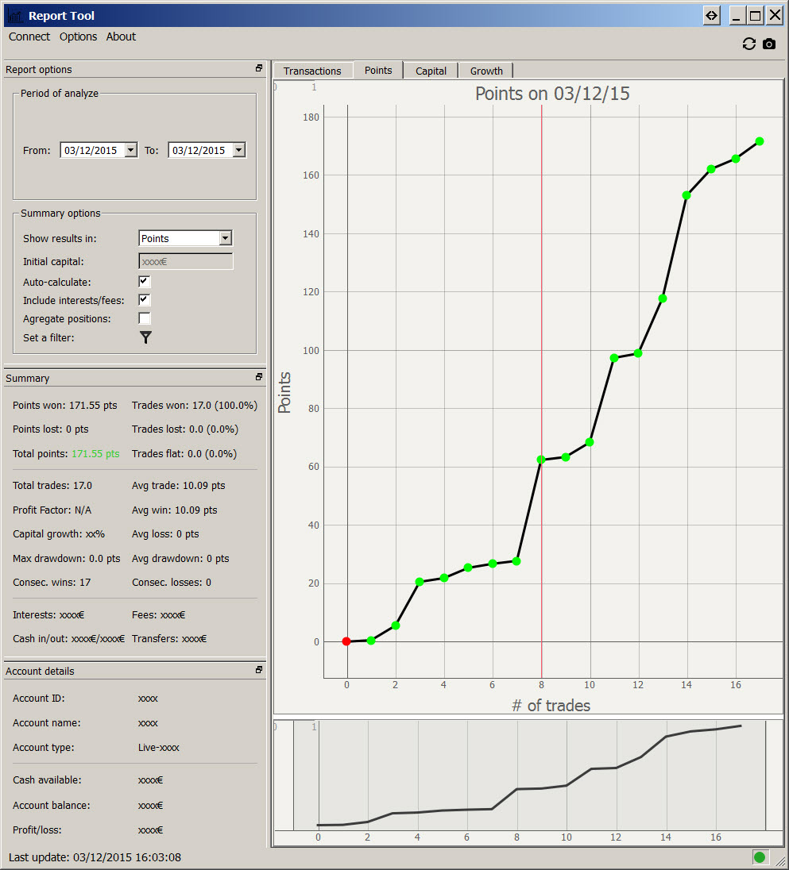Click the green connection status indicator
Viewport: 789px width, 870px height.
pos(760,857)
